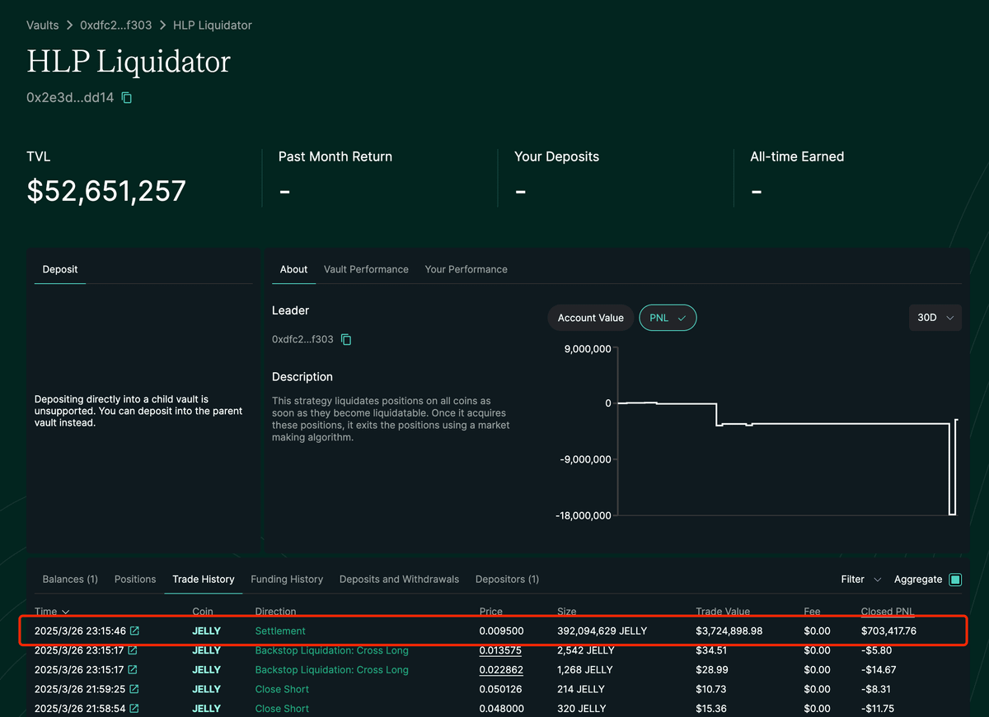Image resolution: width=989 pixels, height=717 pixels.
Task: Toggle the Account Value display
Action: click(x=590, y=317)
